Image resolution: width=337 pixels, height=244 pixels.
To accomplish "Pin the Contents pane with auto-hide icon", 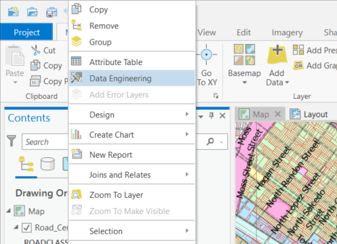I will pos(212,116).
